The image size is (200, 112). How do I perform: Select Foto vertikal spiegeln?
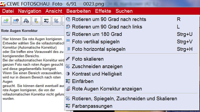click(x=132, y=42)
